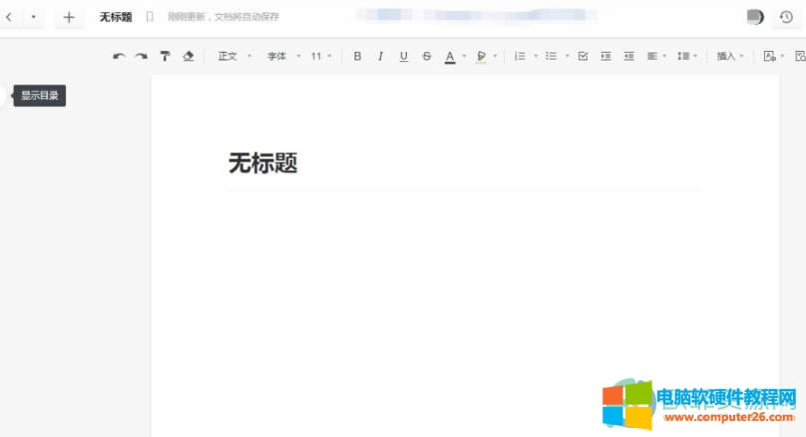Apply underline formatting
The height and width of the screenshot is (437, 806).
coord(403,57)
